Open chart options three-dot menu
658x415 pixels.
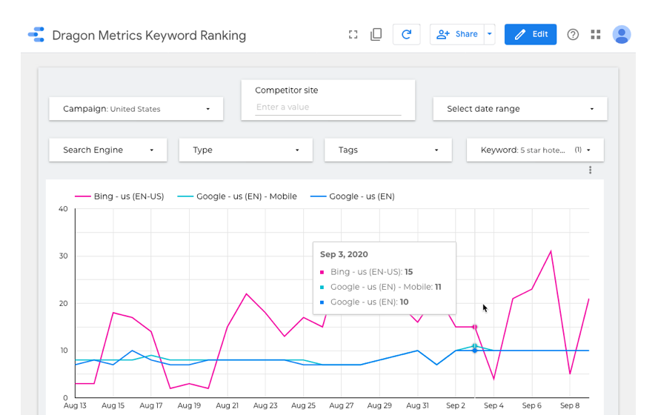click(590, 170)
